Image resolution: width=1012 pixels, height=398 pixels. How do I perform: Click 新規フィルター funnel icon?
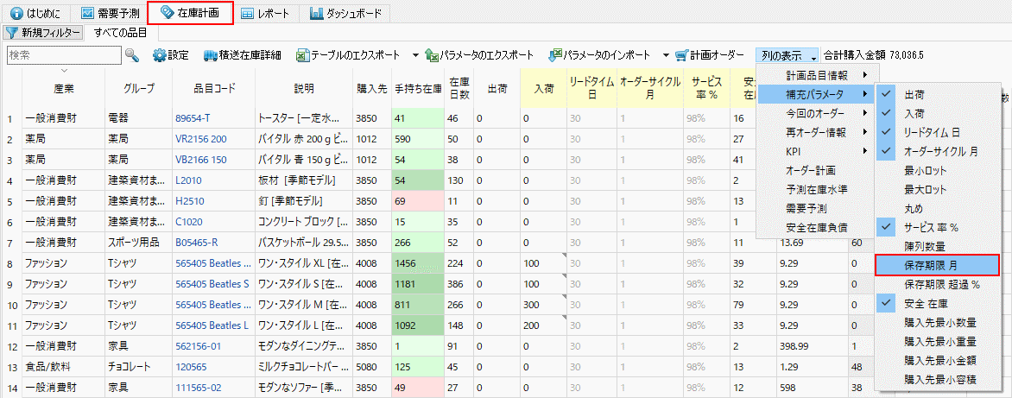pyautogui.click(x=11, y=33)
